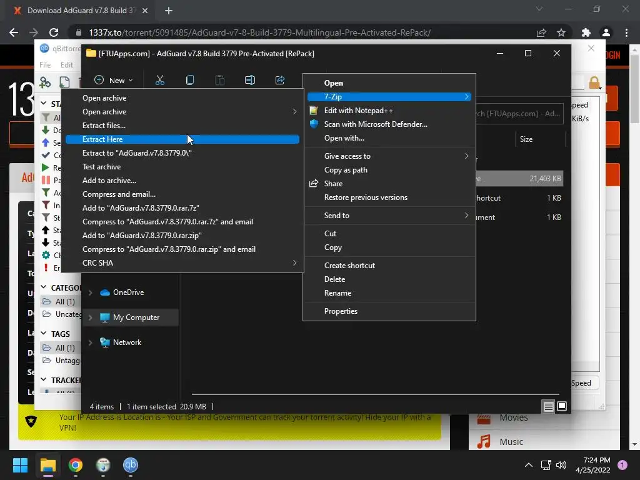Click the Explorer search box
The height and width of the screenshot is (480, 640).
coord(519,114)
